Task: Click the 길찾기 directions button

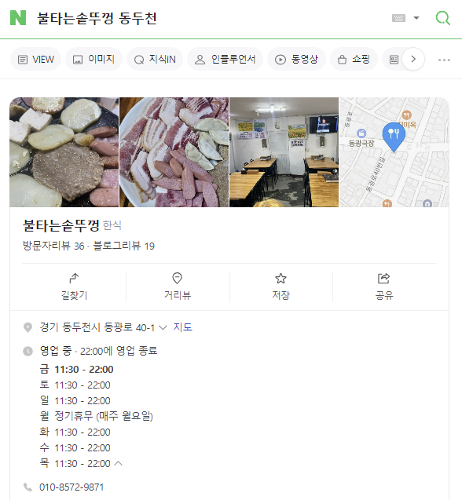Action: (x=74, y=286)
